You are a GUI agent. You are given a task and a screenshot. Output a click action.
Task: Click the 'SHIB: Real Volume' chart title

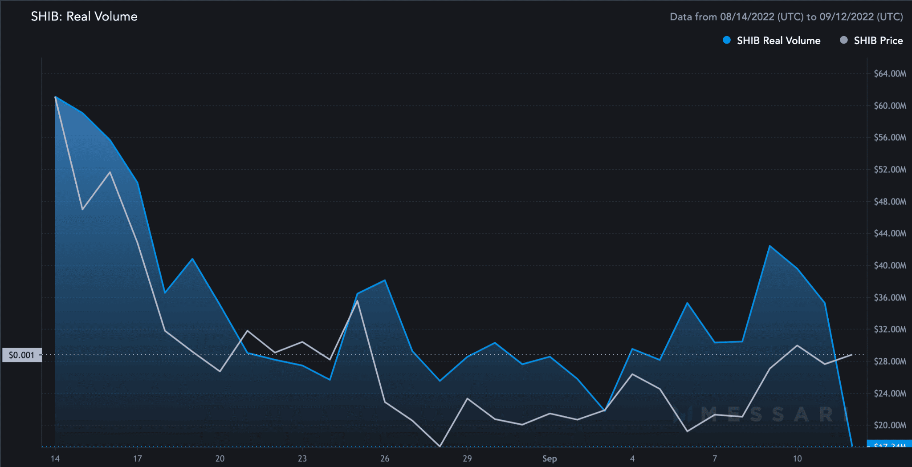(84, 16)
